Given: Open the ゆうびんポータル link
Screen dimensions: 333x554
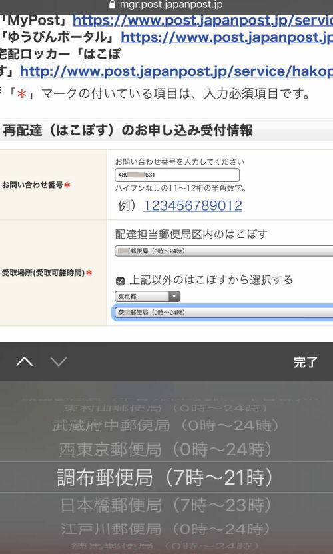Looking at the screenshot, I should (226, 37).
